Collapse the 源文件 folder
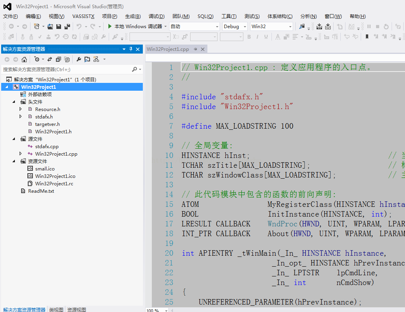 [x=14, y=139]
